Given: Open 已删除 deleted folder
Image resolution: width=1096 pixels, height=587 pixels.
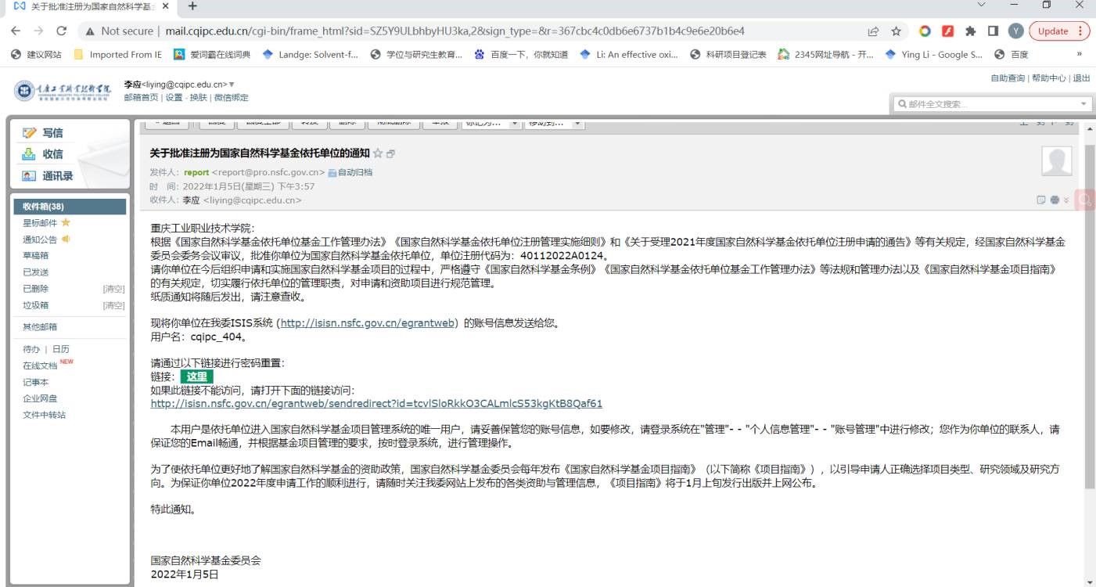Looking at the screenshot, I should [x=35, y=288].
